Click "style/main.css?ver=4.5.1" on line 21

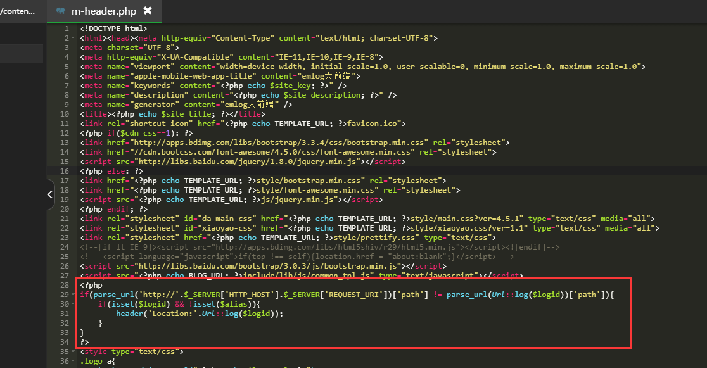point(467,219)
